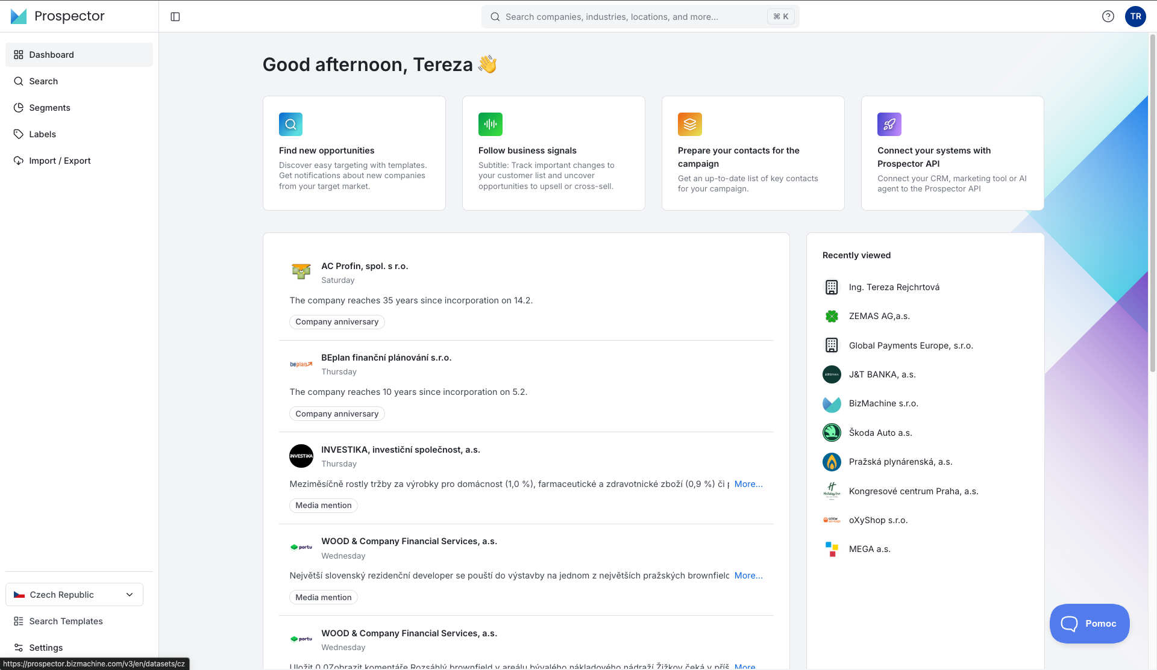Click the green business signals waveform icon

(490, 125)
